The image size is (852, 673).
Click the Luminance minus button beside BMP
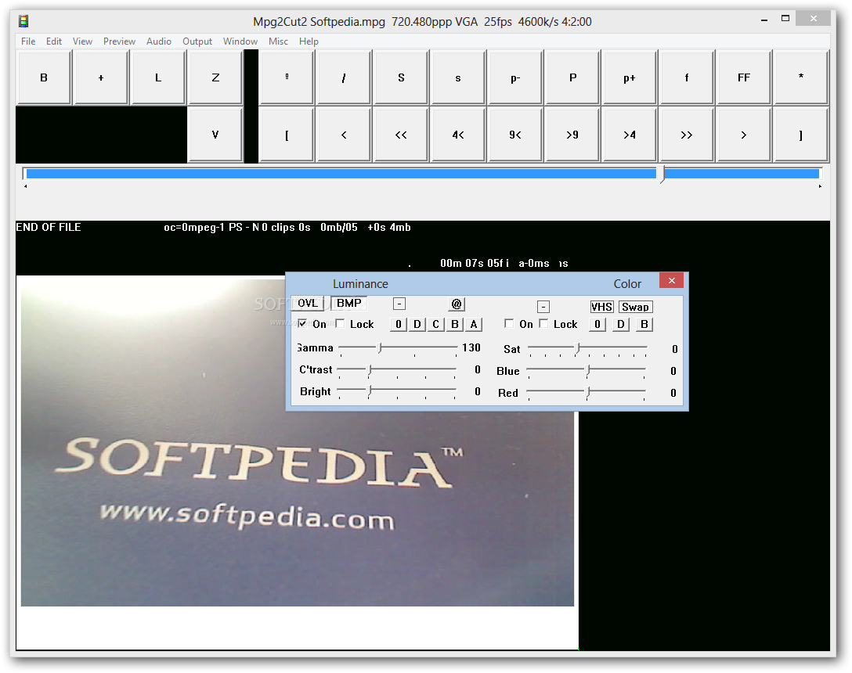[x=399, y=304]
